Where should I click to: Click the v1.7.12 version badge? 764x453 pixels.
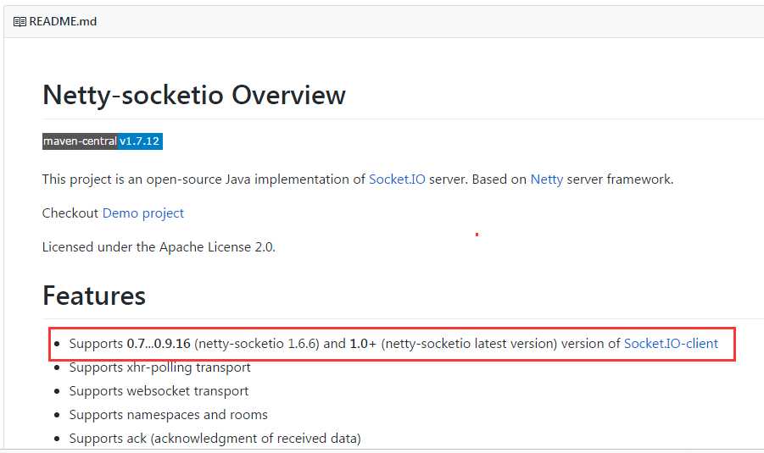(140, 141)
